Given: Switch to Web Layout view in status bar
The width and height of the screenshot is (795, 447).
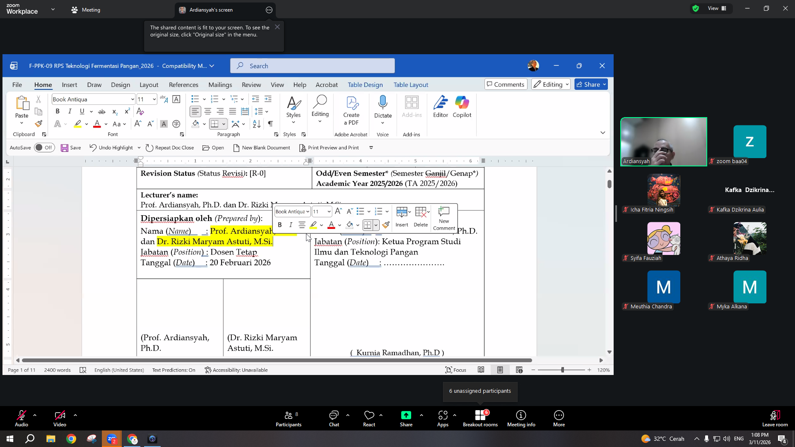Looking at the screenshot, I should [519, 370].
